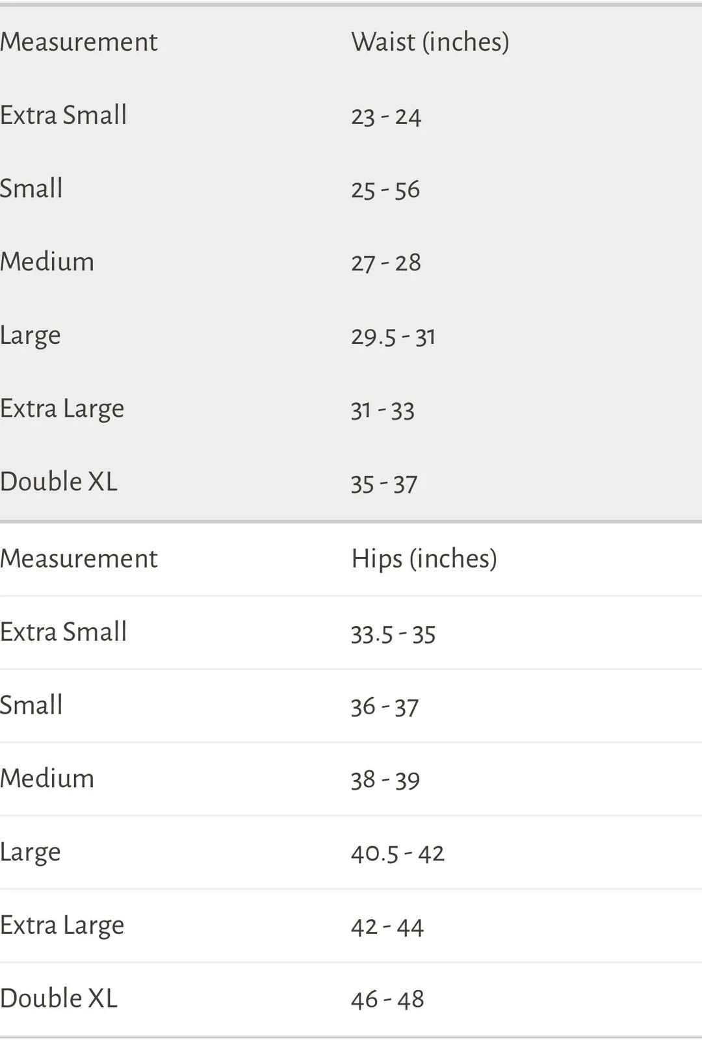This screenshot has width=702, height=1053.
Task: Click "Measurement" header in the waist table
Action: coord(79,42)
